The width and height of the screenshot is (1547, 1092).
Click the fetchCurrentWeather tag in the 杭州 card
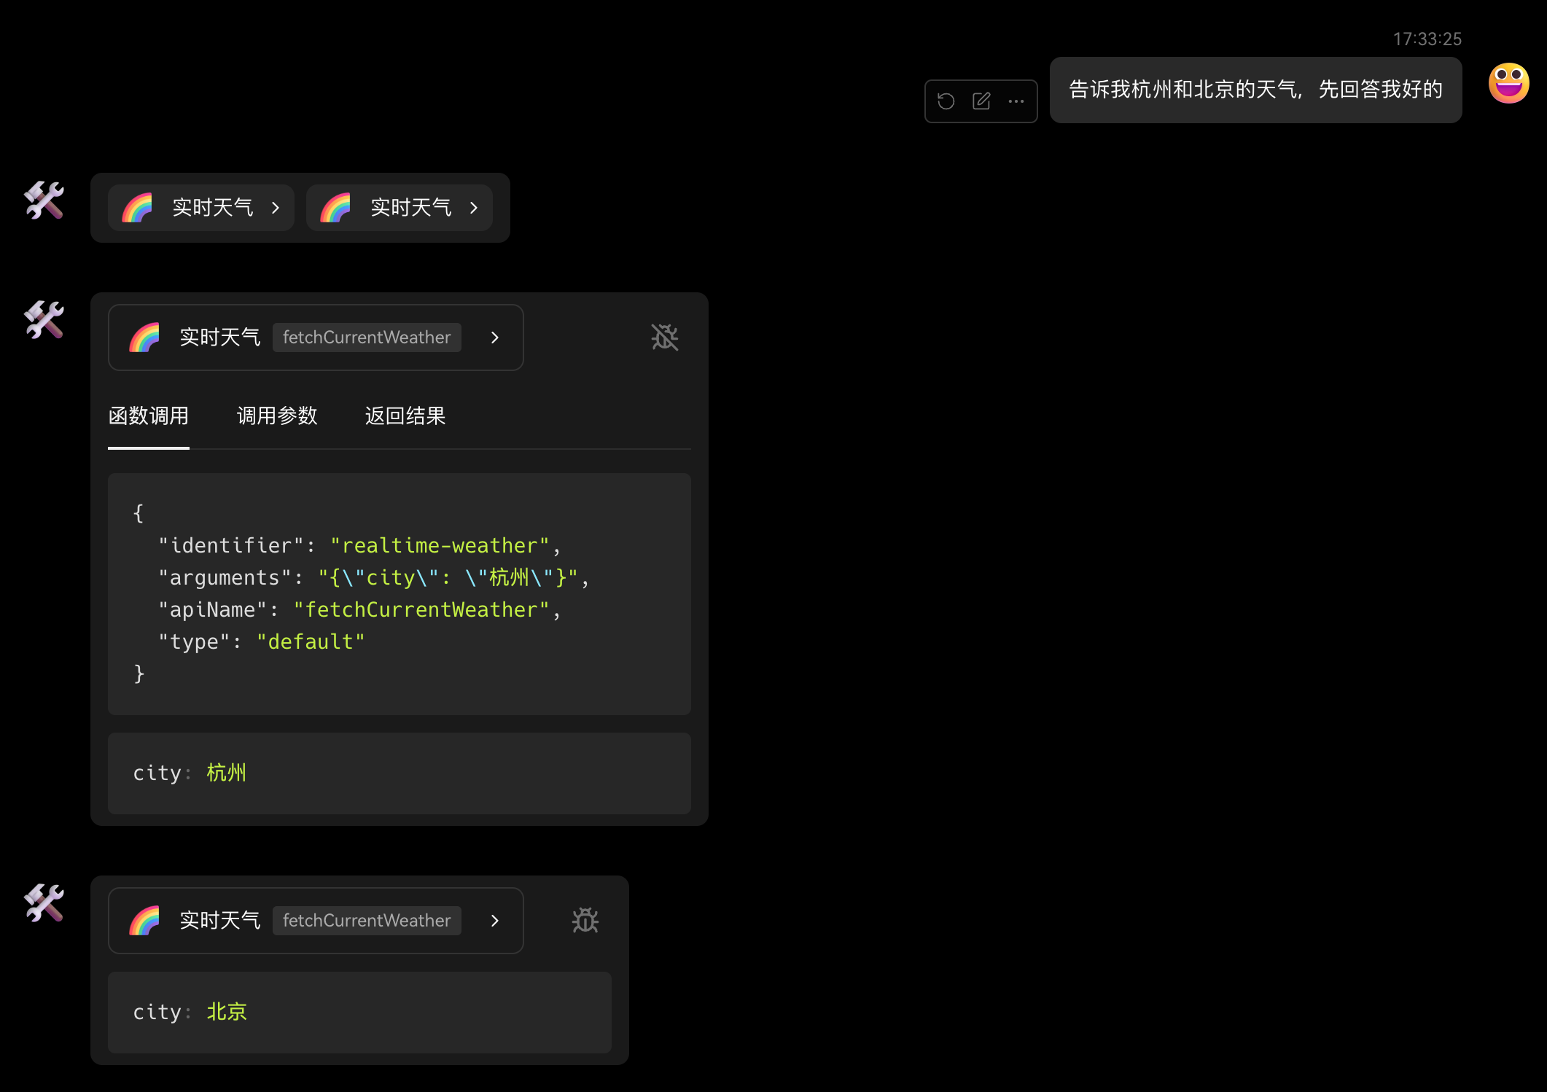tap(367, 338)
